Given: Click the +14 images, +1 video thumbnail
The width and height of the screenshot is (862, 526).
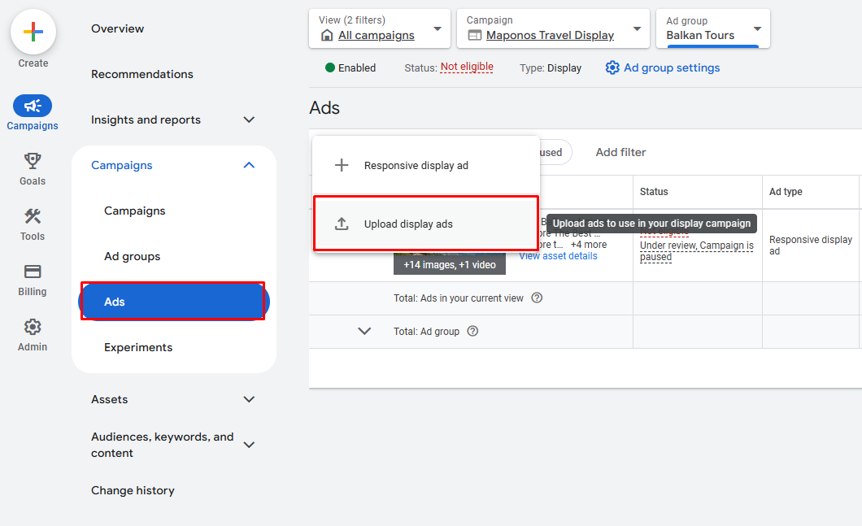Looking at the screenshot, I should (x=449, y=264).
